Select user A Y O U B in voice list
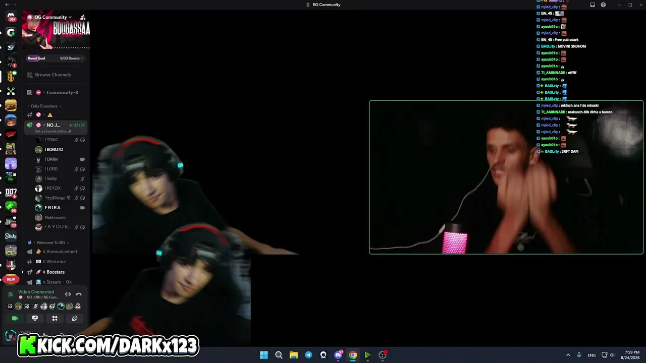Image resolution: width=646 pixels, height=363 pixels. (60, 227)
